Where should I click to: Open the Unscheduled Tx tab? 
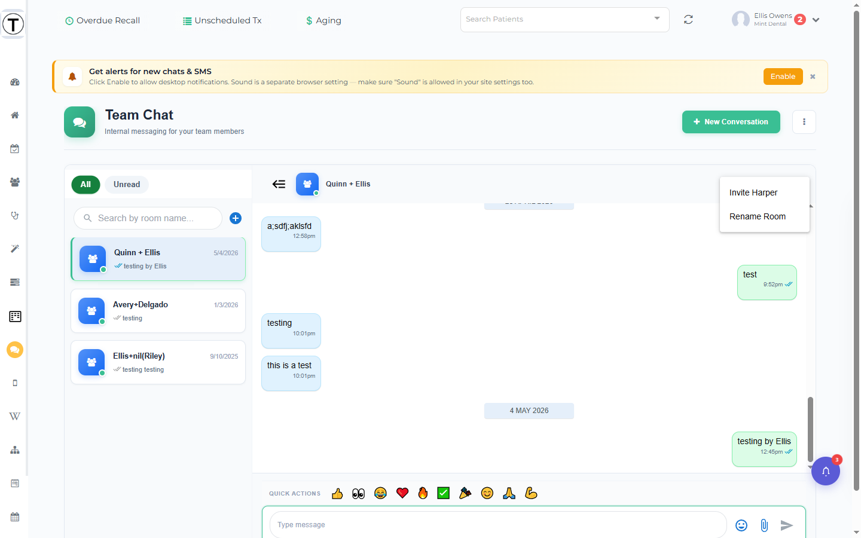coord(222,20)
